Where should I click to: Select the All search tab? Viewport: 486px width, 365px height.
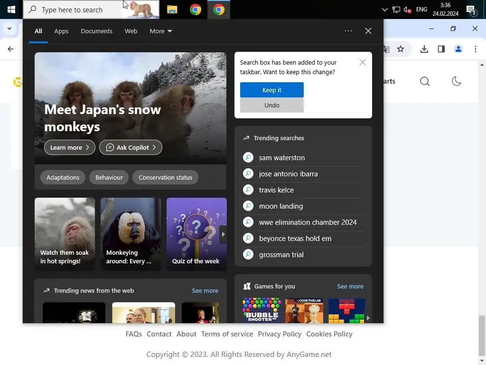pyautogui.click(x=38, y=31)
